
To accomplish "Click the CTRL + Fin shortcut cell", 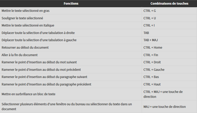I will pos(169,55).
